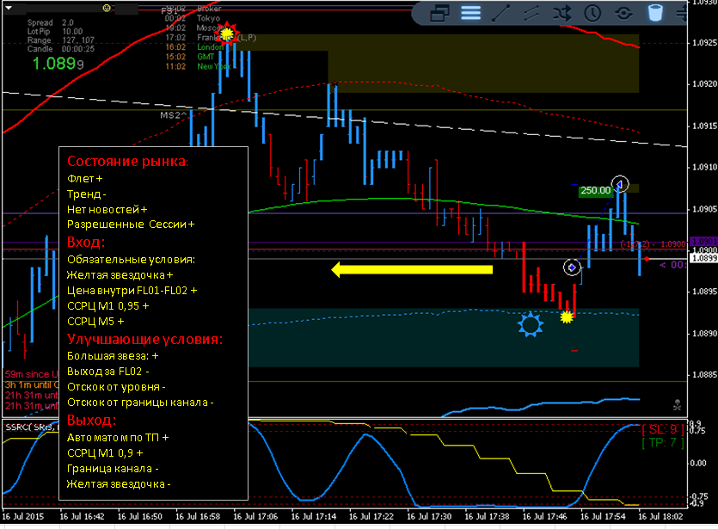718x529 pixels.
Task: Expand the white triangle dropdown at top left
Action: (x=9, y=8)
